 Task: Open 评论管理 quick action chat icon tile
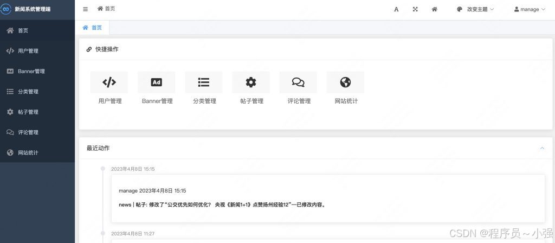click(298, 82)
